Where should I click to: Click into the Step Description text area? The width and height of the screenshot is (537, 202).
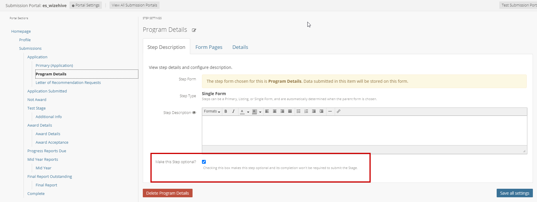pyautogui.click(x=364, y=130)
